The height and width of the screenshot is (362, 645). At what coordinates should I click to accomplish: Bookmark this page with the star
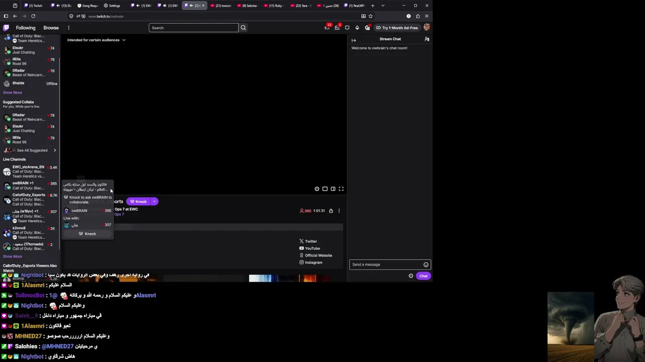click(370, 16)
